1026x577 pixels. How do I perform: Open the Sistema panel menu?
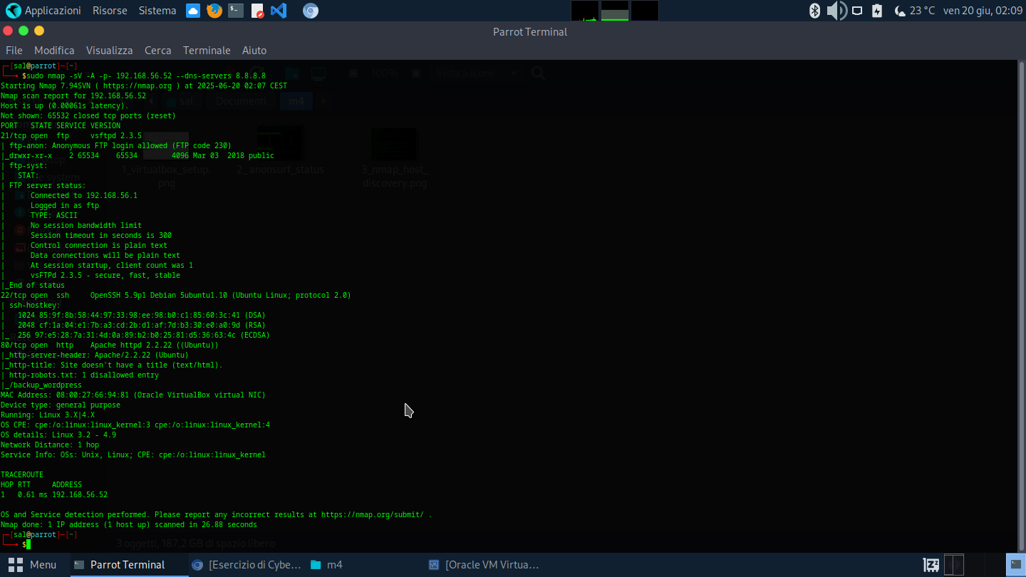pyautogui.click(x=157, y=11)
